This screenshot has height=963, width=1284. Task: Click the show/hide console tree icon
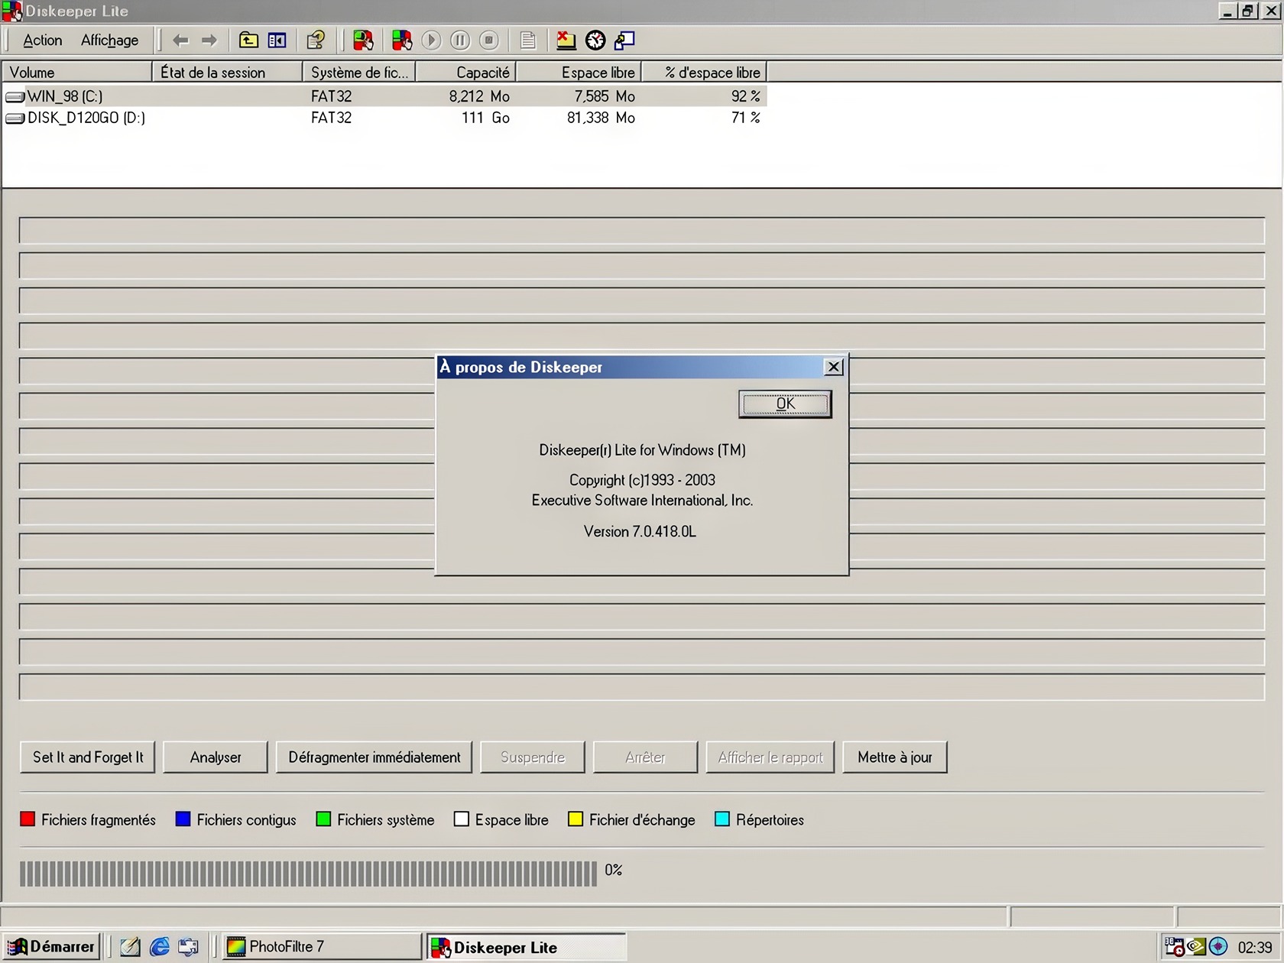(x=277, y=41)
